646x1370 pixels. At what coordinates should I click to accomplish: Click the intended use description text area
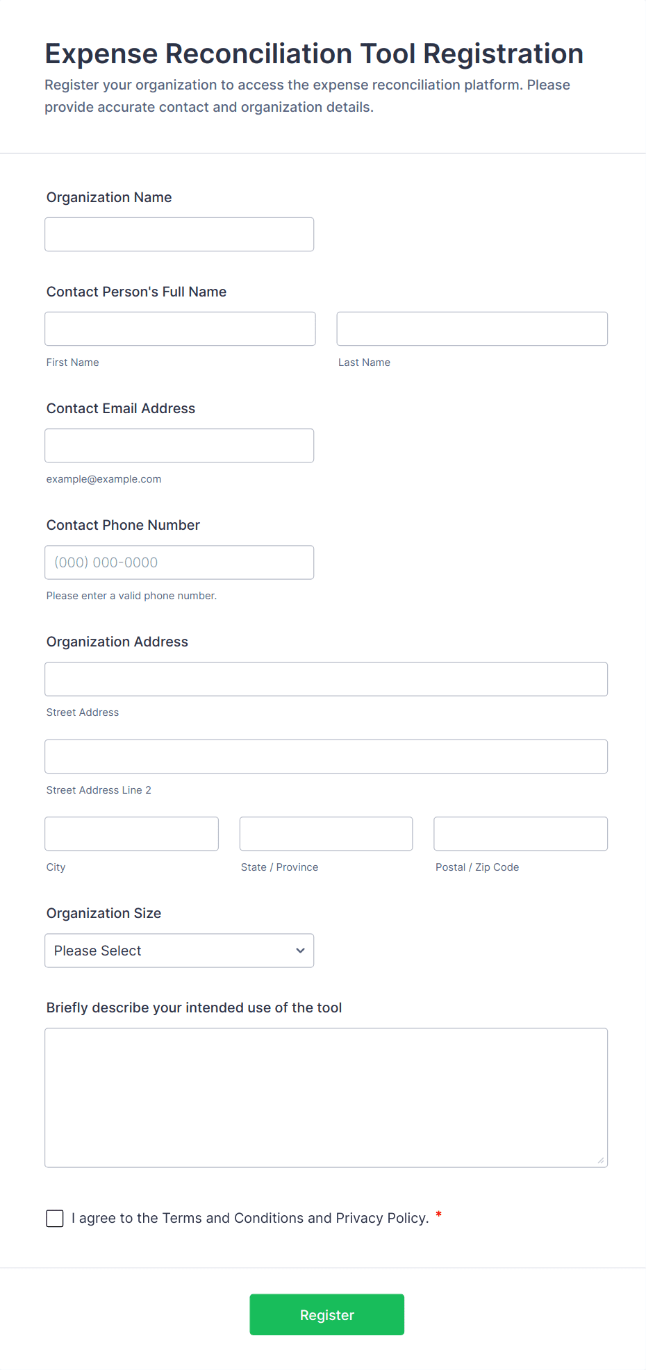click(x=326, y=1097)
